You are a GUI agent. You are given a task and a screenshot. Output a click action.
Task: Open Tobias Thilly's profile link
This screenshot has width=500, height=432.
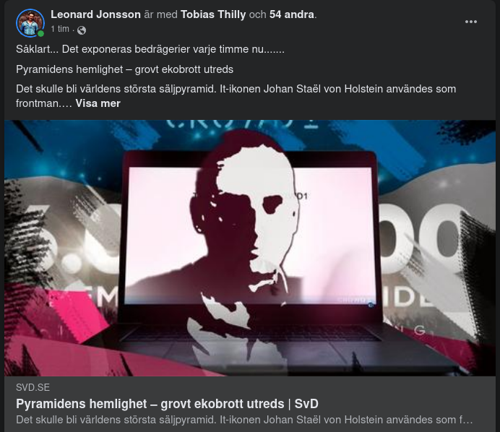[x=213, y=14]
